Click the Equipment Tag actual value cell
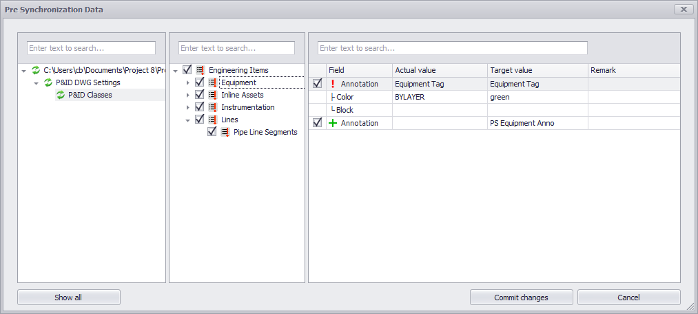 (x=440, y=84)
